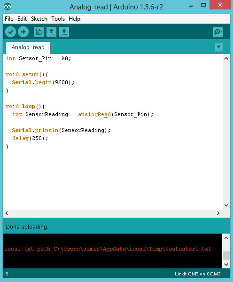The height and width of the screenshot is (282, 233).
Task: Open the Help menu
Action: point(74,19)
